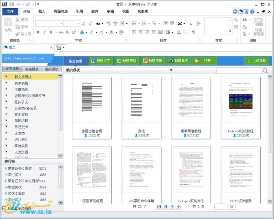
Task: Click the Paste icon in clipboard group
Action: (8, 23)
